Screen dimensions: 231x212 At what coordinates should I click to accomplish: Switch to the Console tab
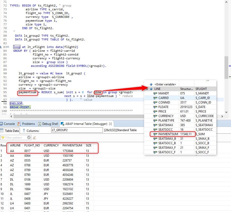tap(9, 124)
